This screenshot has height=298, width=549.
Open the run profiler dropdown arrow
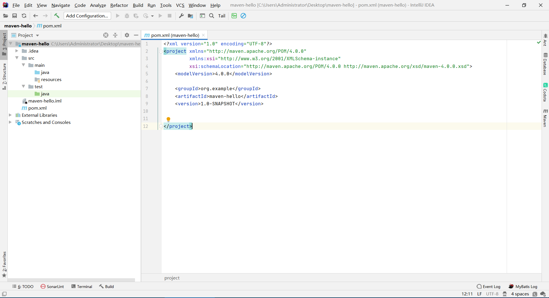coord(152,16)
